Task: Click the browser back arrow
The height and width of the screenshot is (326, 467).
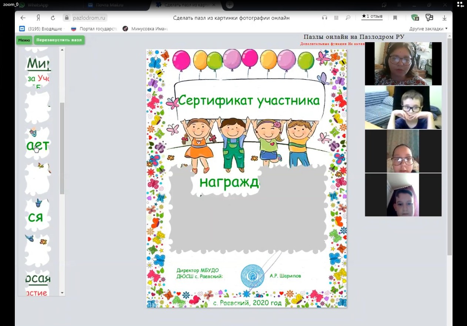Action: click(23, 18)
